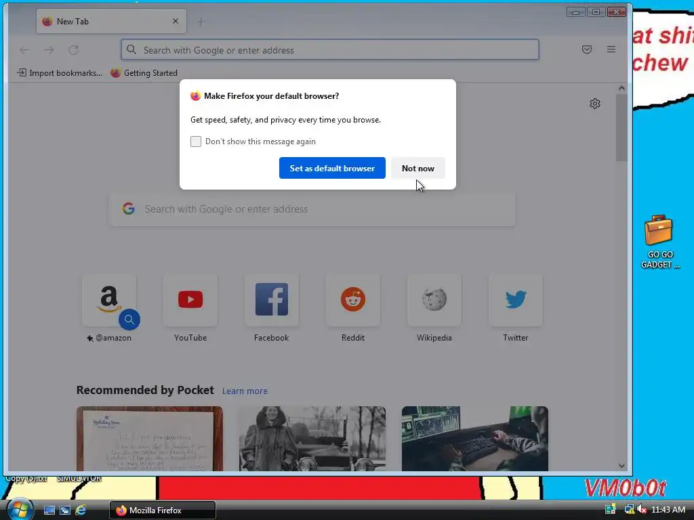The height and width of the screenshot is (520, 694).
Task: Click the network tray icon
Action: point(628,510)
